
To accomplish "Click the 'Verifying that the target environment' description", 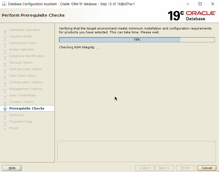I will click(x=135, y=30).
